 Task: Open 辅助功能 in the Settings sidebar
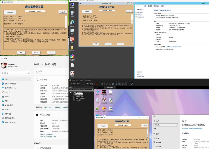click(x=16, y=114)
